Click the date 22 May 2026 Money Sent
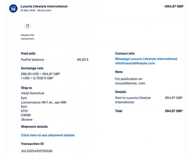 point(36,10)
